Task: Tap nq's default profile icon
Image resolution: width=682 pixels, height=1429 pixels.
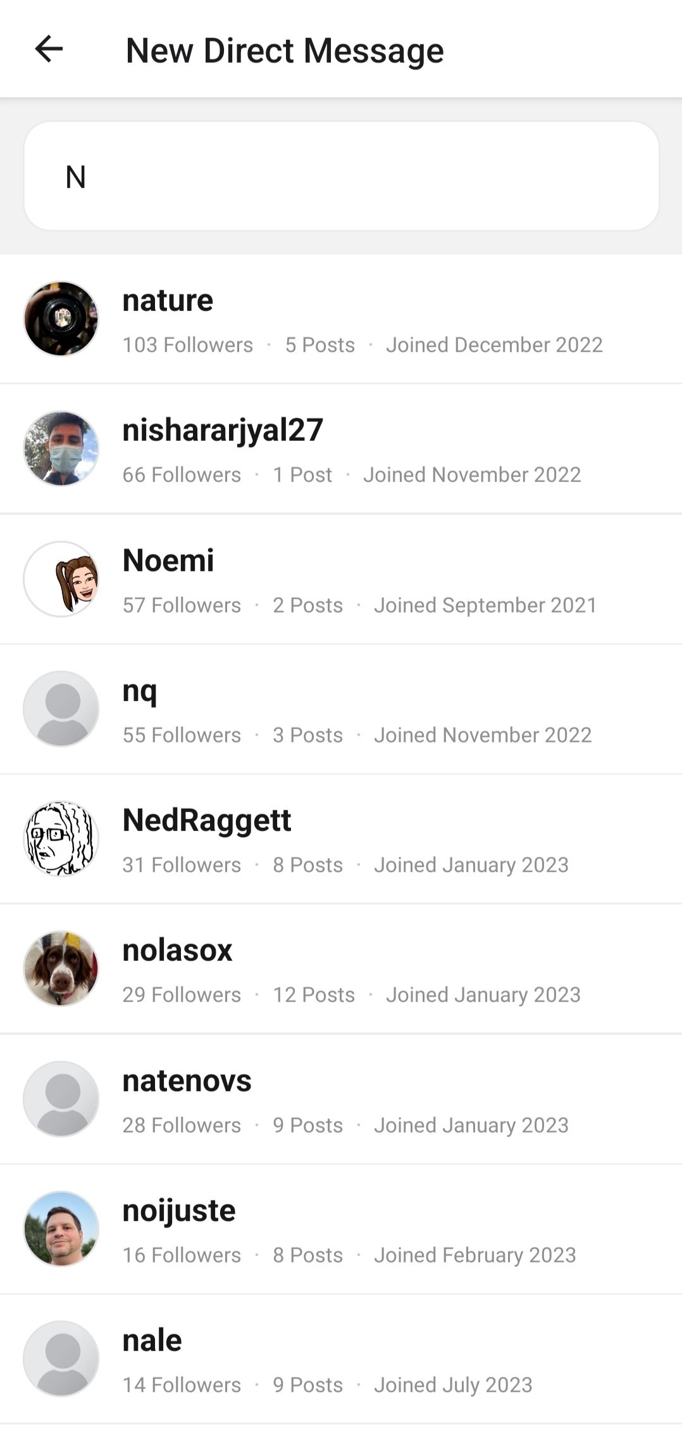Action: [61, 709]
